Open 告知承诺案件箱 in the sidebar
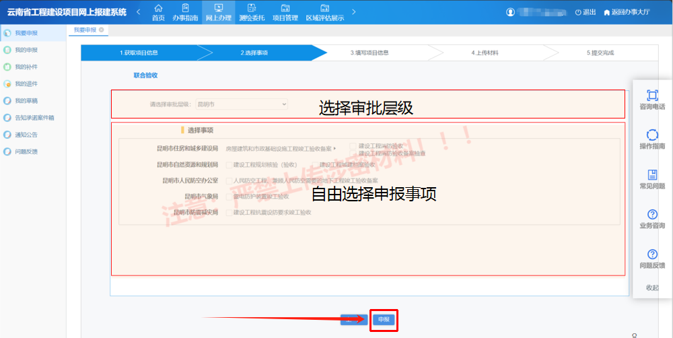673x338 pixels. tap(33, 118)
